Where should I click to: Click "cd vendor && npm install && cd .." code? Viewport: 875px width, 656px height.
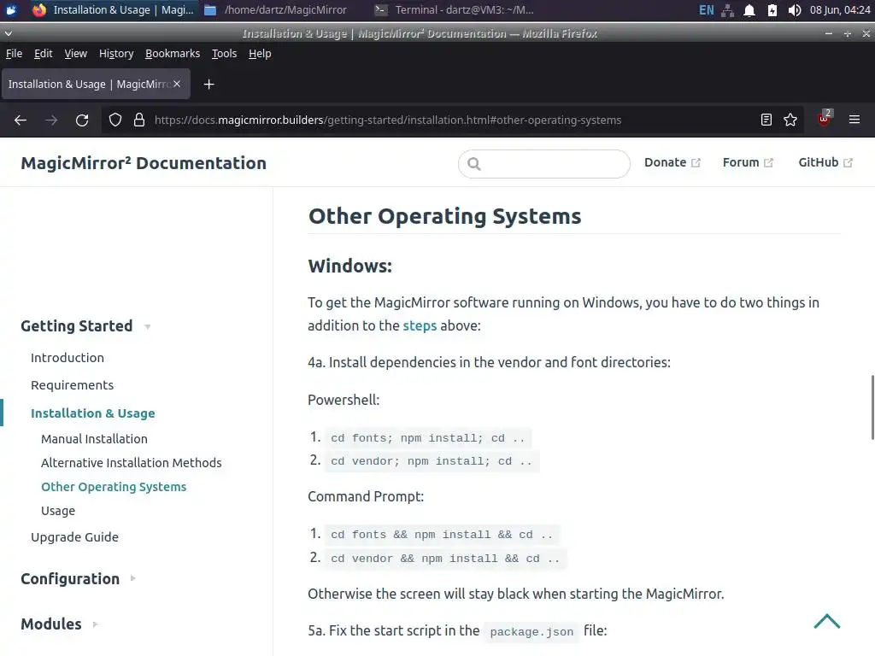coord(445,559)
